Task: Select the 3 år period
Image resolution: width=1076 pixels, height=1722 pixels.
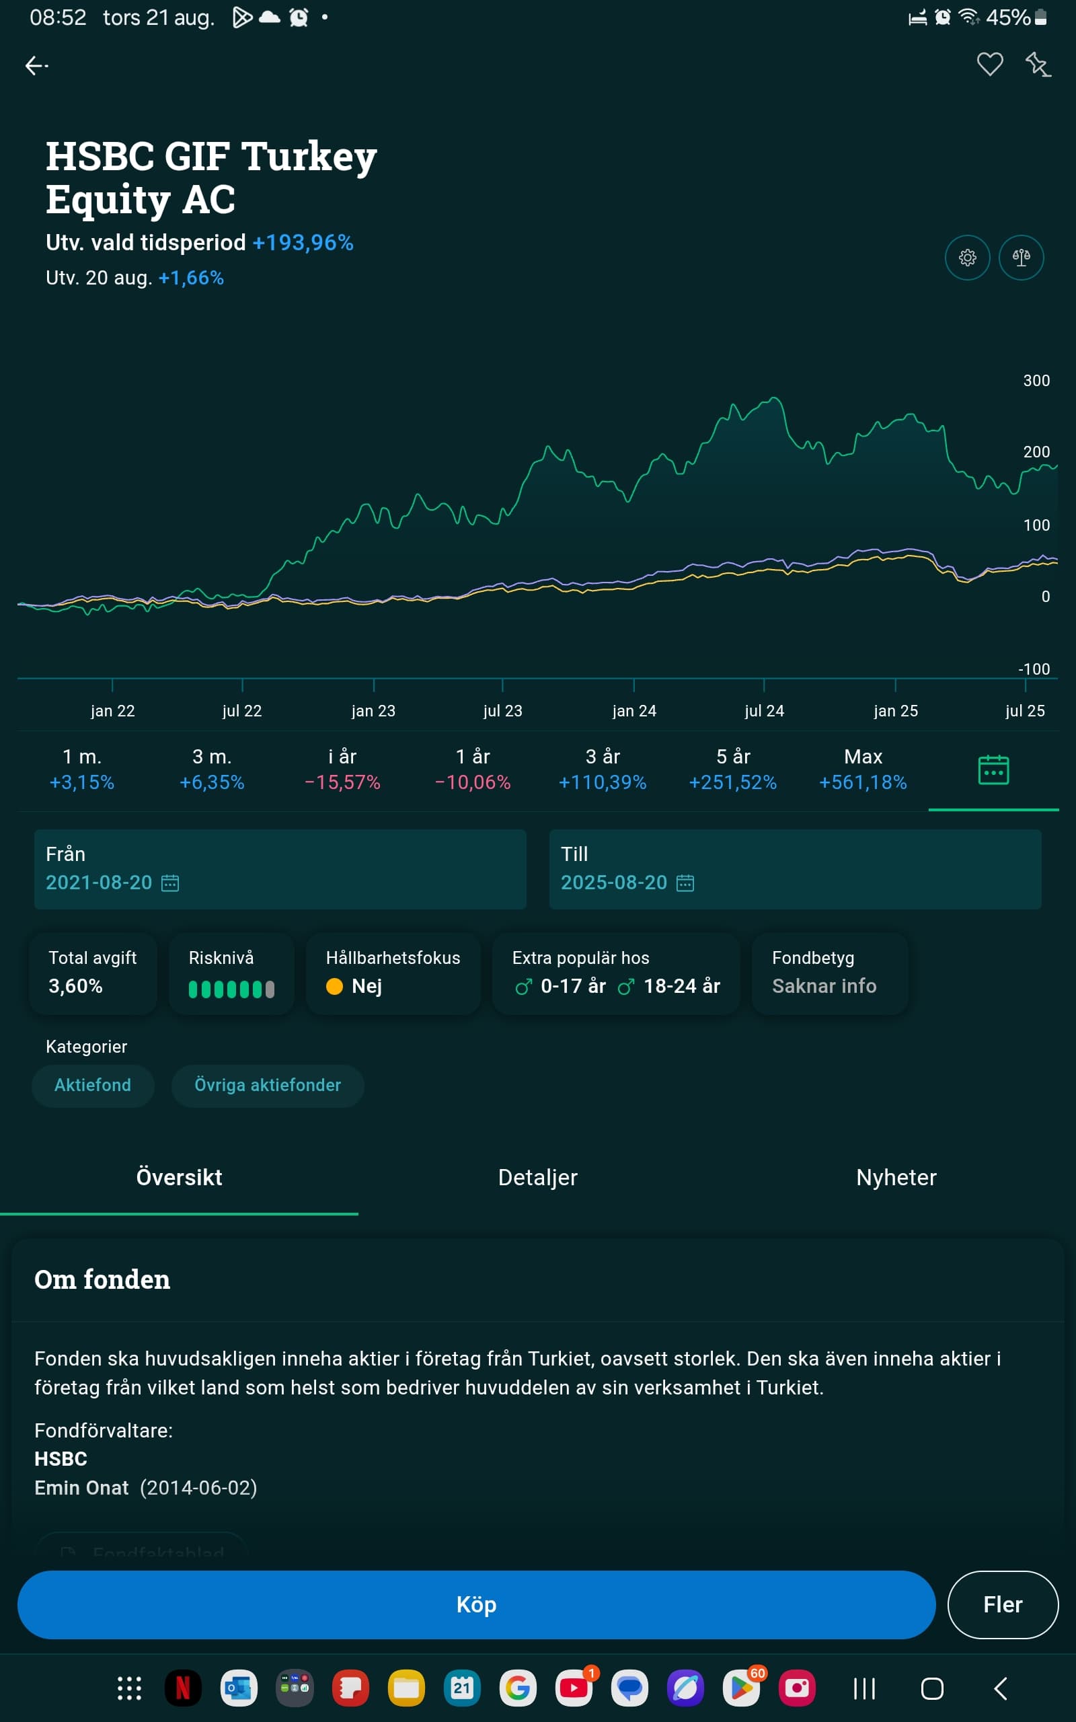Action: coord(602,770)
